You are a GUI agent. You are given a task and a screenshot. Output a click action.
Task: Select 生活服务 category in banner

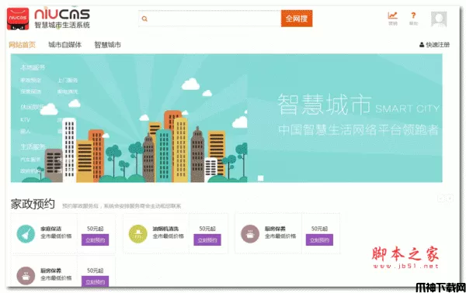[x=33, y=146]
